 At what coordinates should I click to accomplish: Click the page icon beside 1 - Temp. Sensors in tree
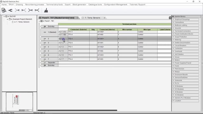click(x=13, y=22)
